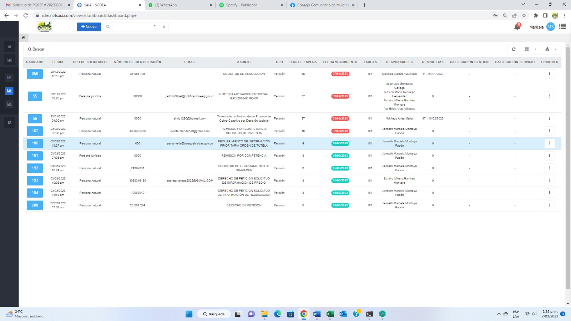Open options menu for row 167
This screenshot has height=321, width=571.
point(549,131)
